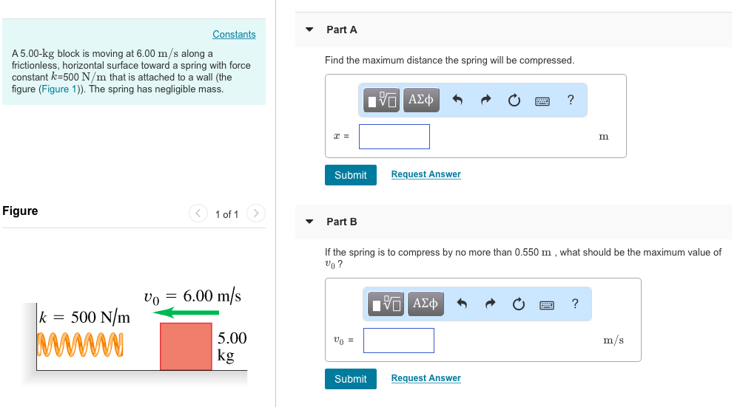Open math templates icon in Part A
The width and height of the screenshot is (743, 407).
pyautogui.click(x=383, y=100)
